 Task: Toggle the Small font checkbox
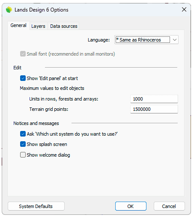point(23,54)
